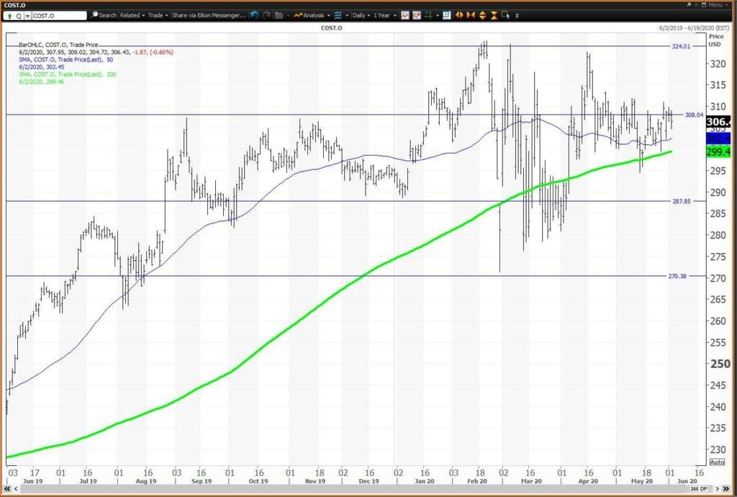Click the redo arrow icon
The width and height of the screenshot is (737, 497).
pyautogui.click(x=266, y=16)
